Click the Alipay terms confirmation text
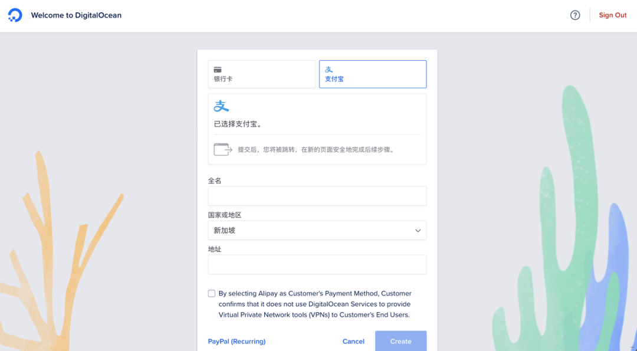Viewport: 637px width, 351px height. [315, 304]
